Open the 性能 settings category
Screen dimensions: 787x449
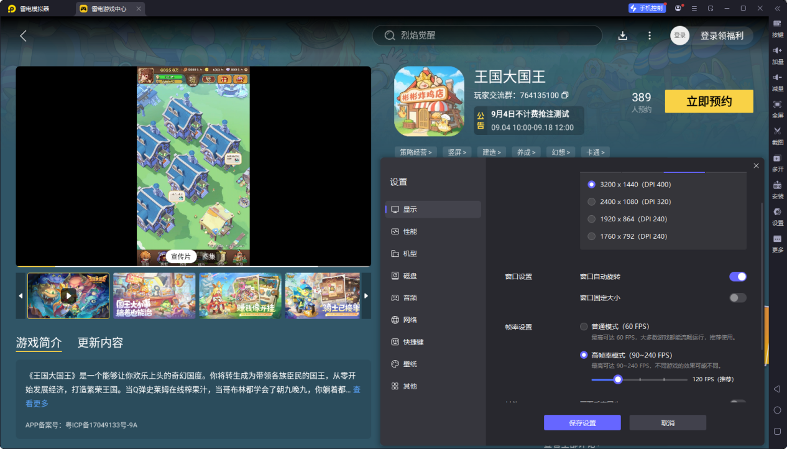433,231
